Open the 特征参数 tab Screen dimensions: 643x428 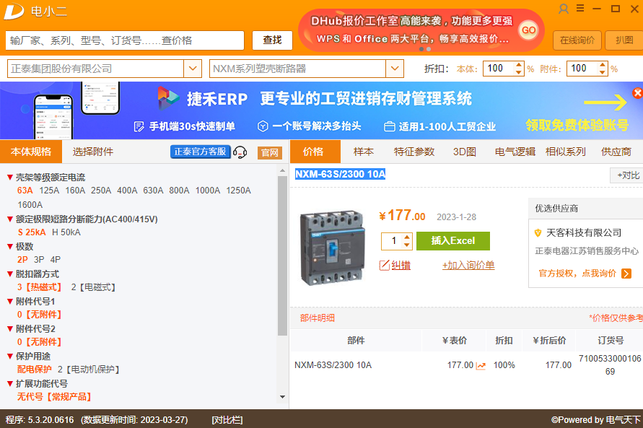pos(414,152)
